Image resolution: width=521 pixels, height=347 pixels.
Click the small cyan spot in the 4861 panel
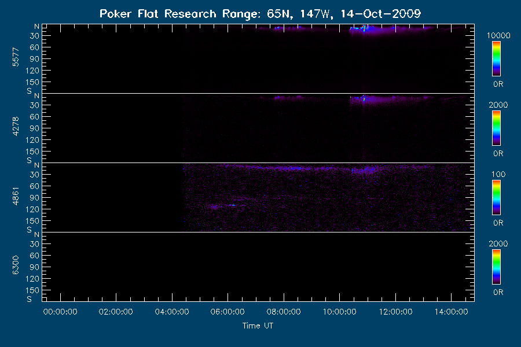click(232, 205)
